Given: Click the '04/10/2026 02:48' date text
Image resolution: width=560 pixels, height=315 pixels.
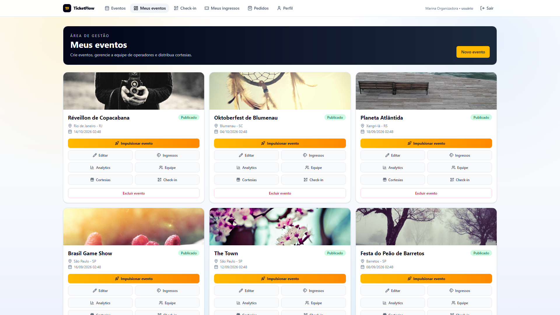Looking at the screenshot, I should click(233, 132).
